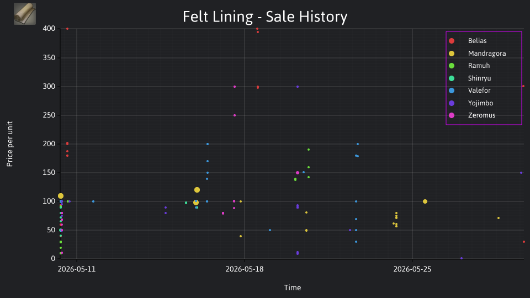
Task: Select the large yellow point near 120
Action: tap(197, 190)
